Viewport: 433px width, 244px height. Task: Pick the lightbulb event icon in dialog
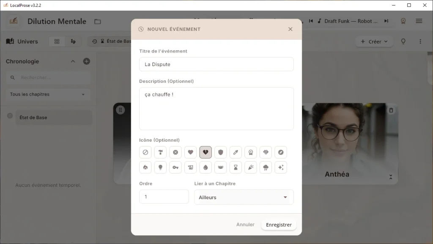coord(160,167)
